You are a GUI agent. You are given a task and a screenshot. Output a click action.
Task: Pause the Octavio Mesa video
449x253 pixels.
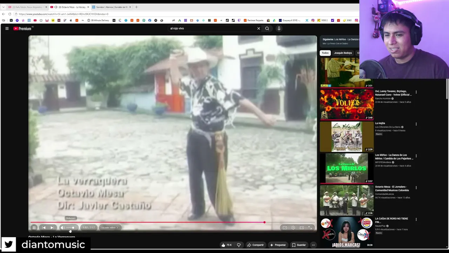34,228
